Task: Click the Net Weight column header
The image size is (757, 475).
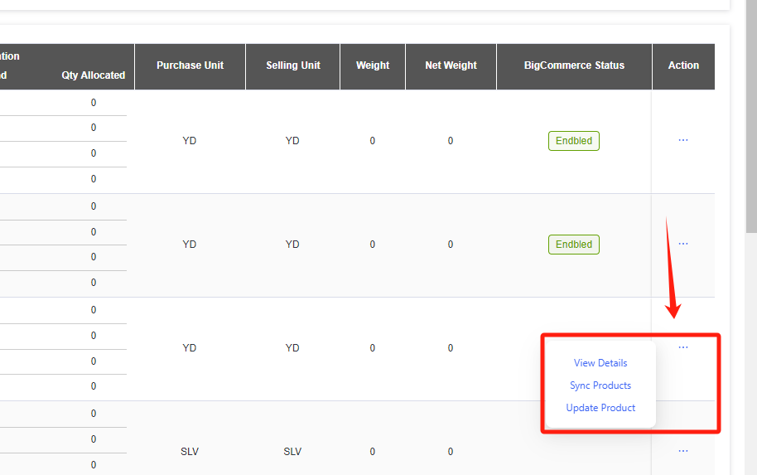Action: (451, 65)
